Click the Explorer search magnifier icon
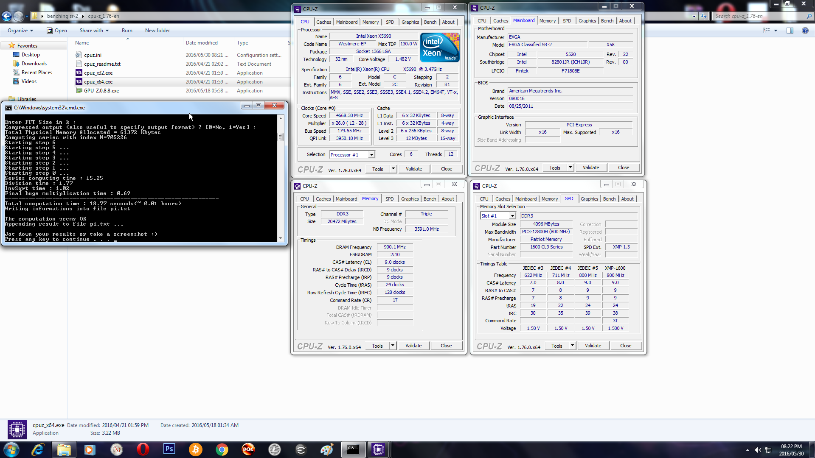This screenshot has height=458, width=815. (809, 16)
